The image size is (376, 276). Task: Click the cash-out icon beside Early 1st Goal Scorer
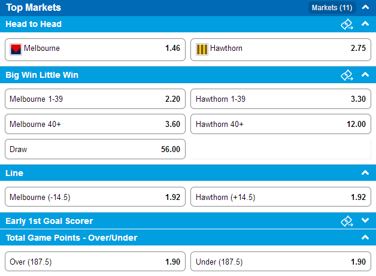pyautogui.click(x=347, y=221)
